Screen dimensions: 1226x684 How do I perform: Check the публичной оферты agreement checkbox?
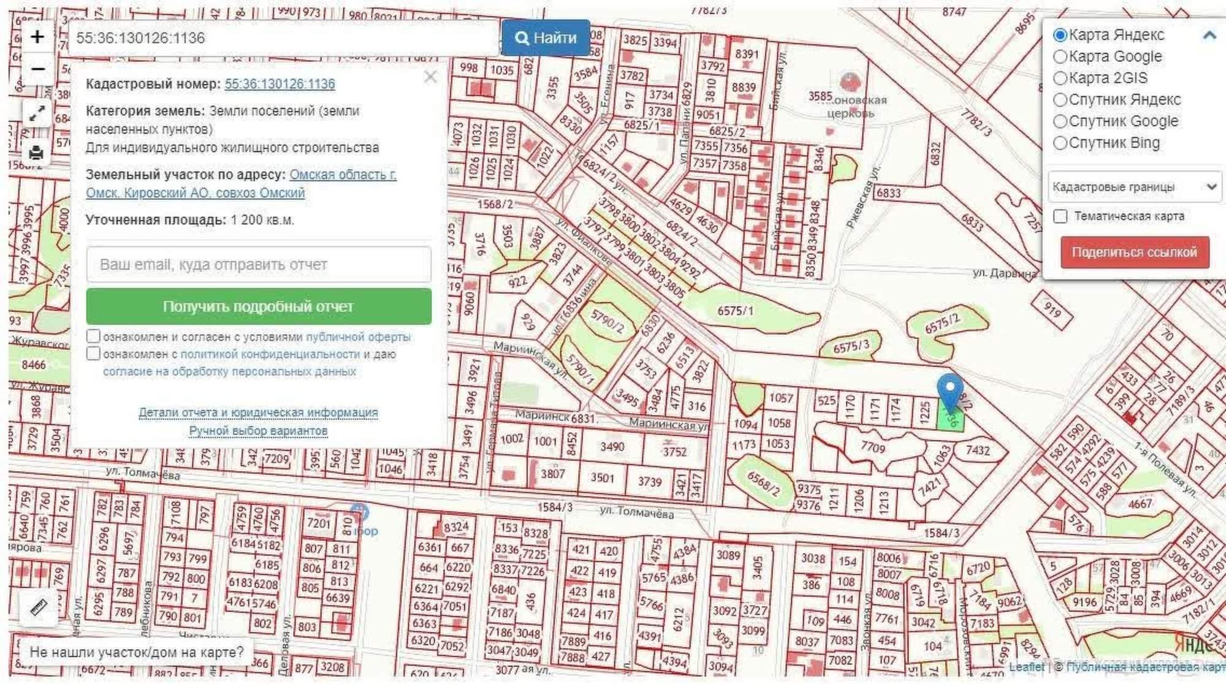(x=93, y=336)
